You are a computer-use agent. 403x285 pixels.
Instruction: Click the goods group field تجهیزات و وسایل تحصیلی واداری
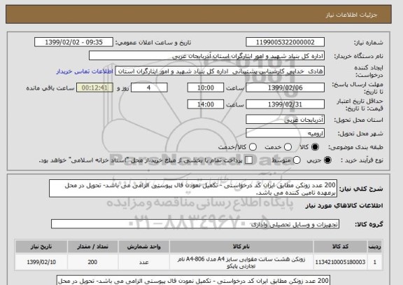[195, 224]
